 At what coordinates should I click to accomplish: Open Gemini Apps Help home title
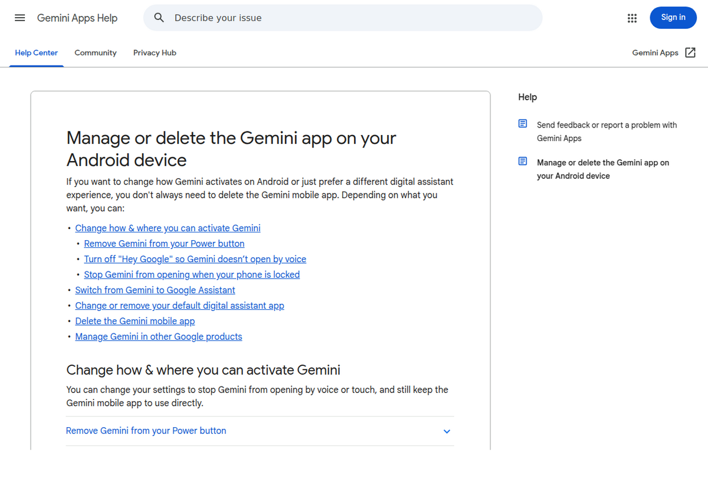(x=77, y=18)
